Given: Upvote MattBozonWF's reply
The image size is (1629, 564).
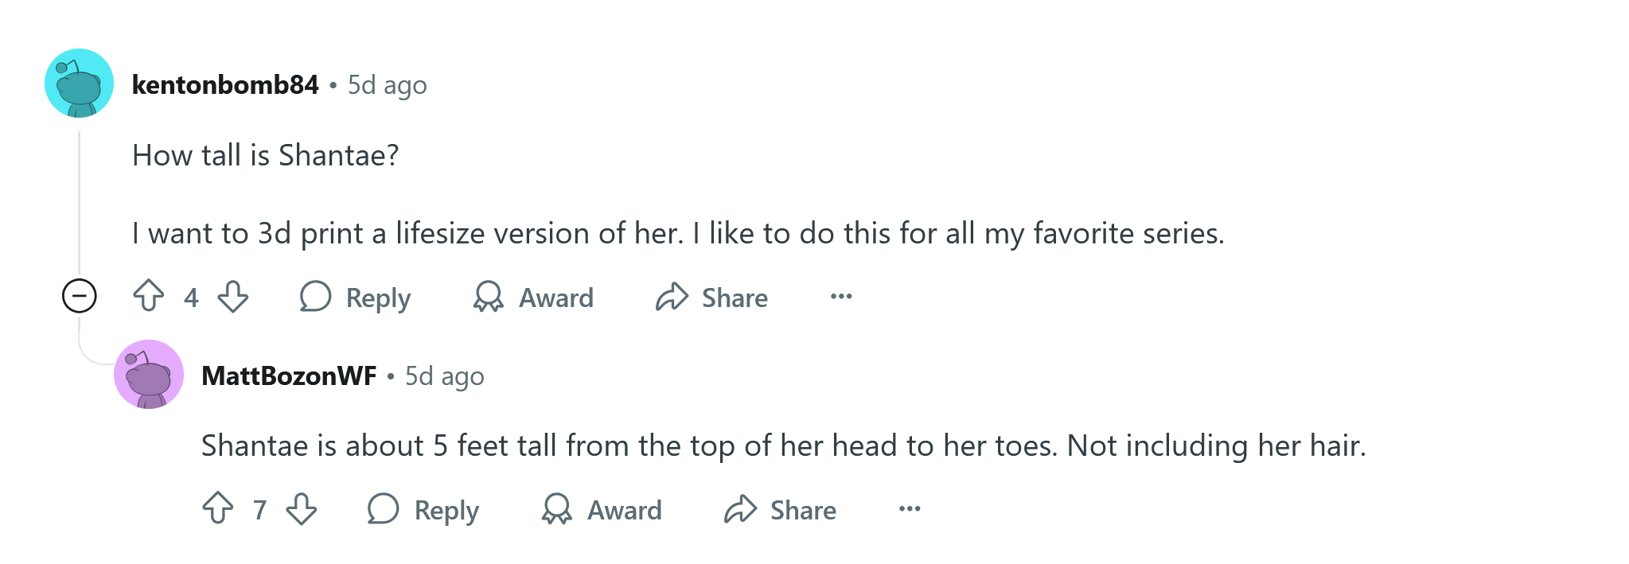Looking at the screenshot, I should [x=217, y=509].
